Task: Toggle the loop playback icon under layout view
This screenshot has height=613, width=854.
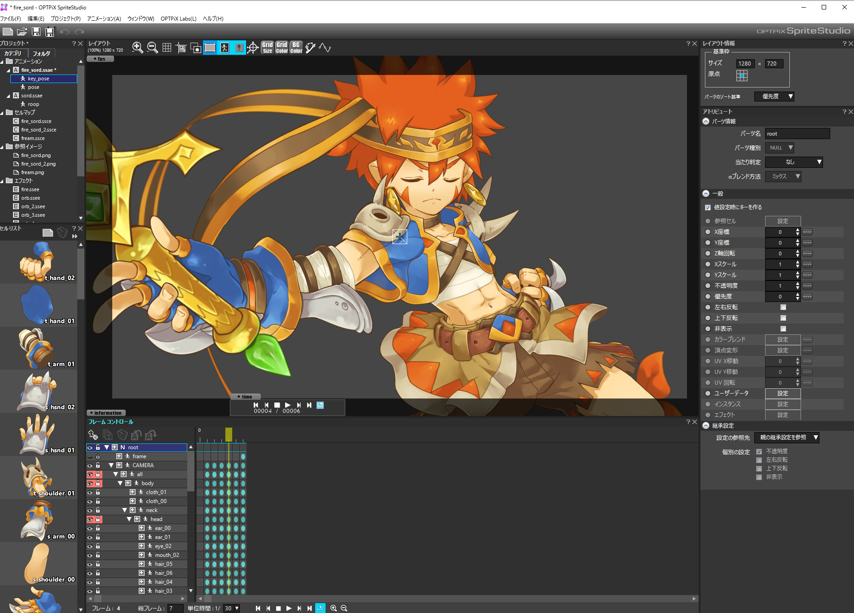Action: (x=320, y=405)
